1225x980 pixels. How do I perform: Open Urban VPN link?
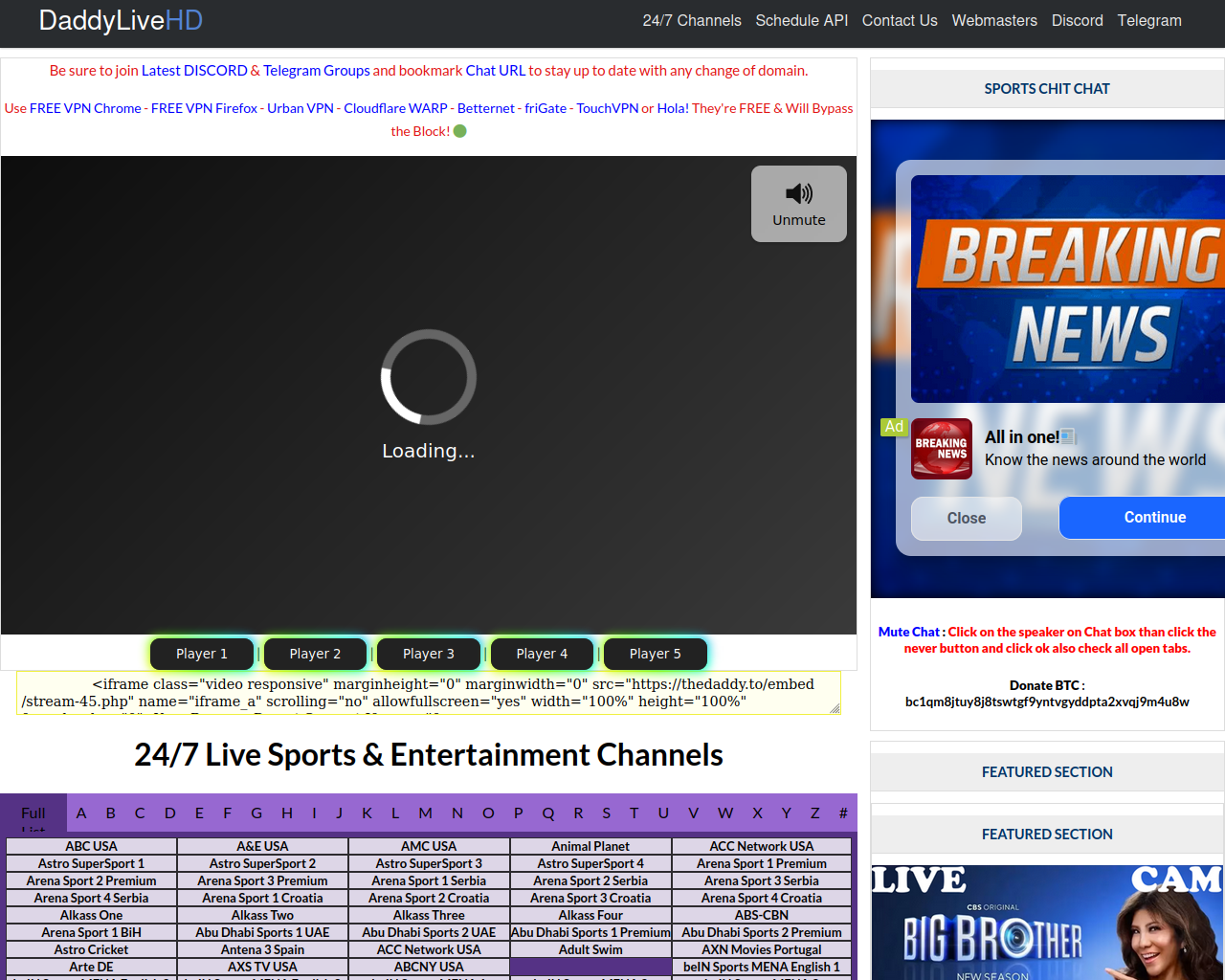coord(301,108)
